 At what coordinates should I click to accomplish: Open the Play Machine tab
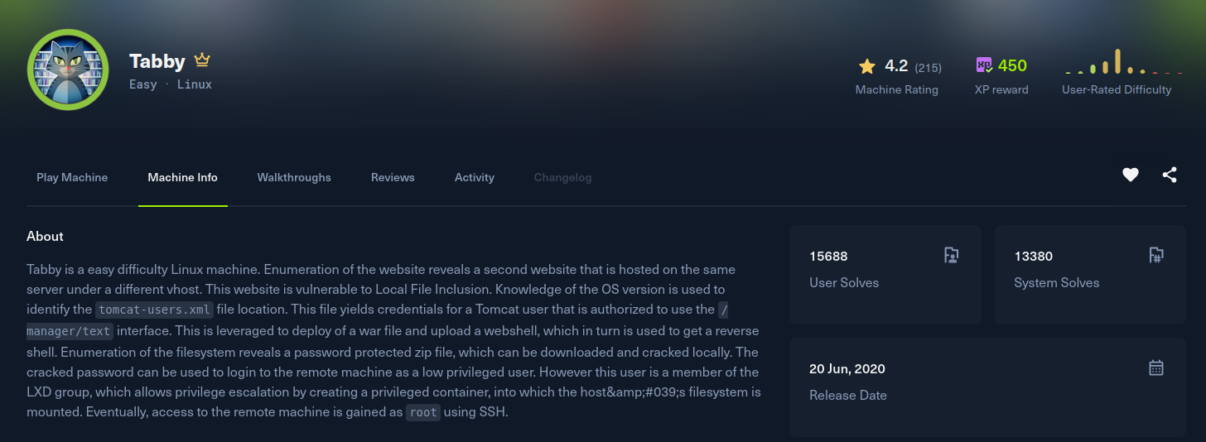tap(72, 177)
